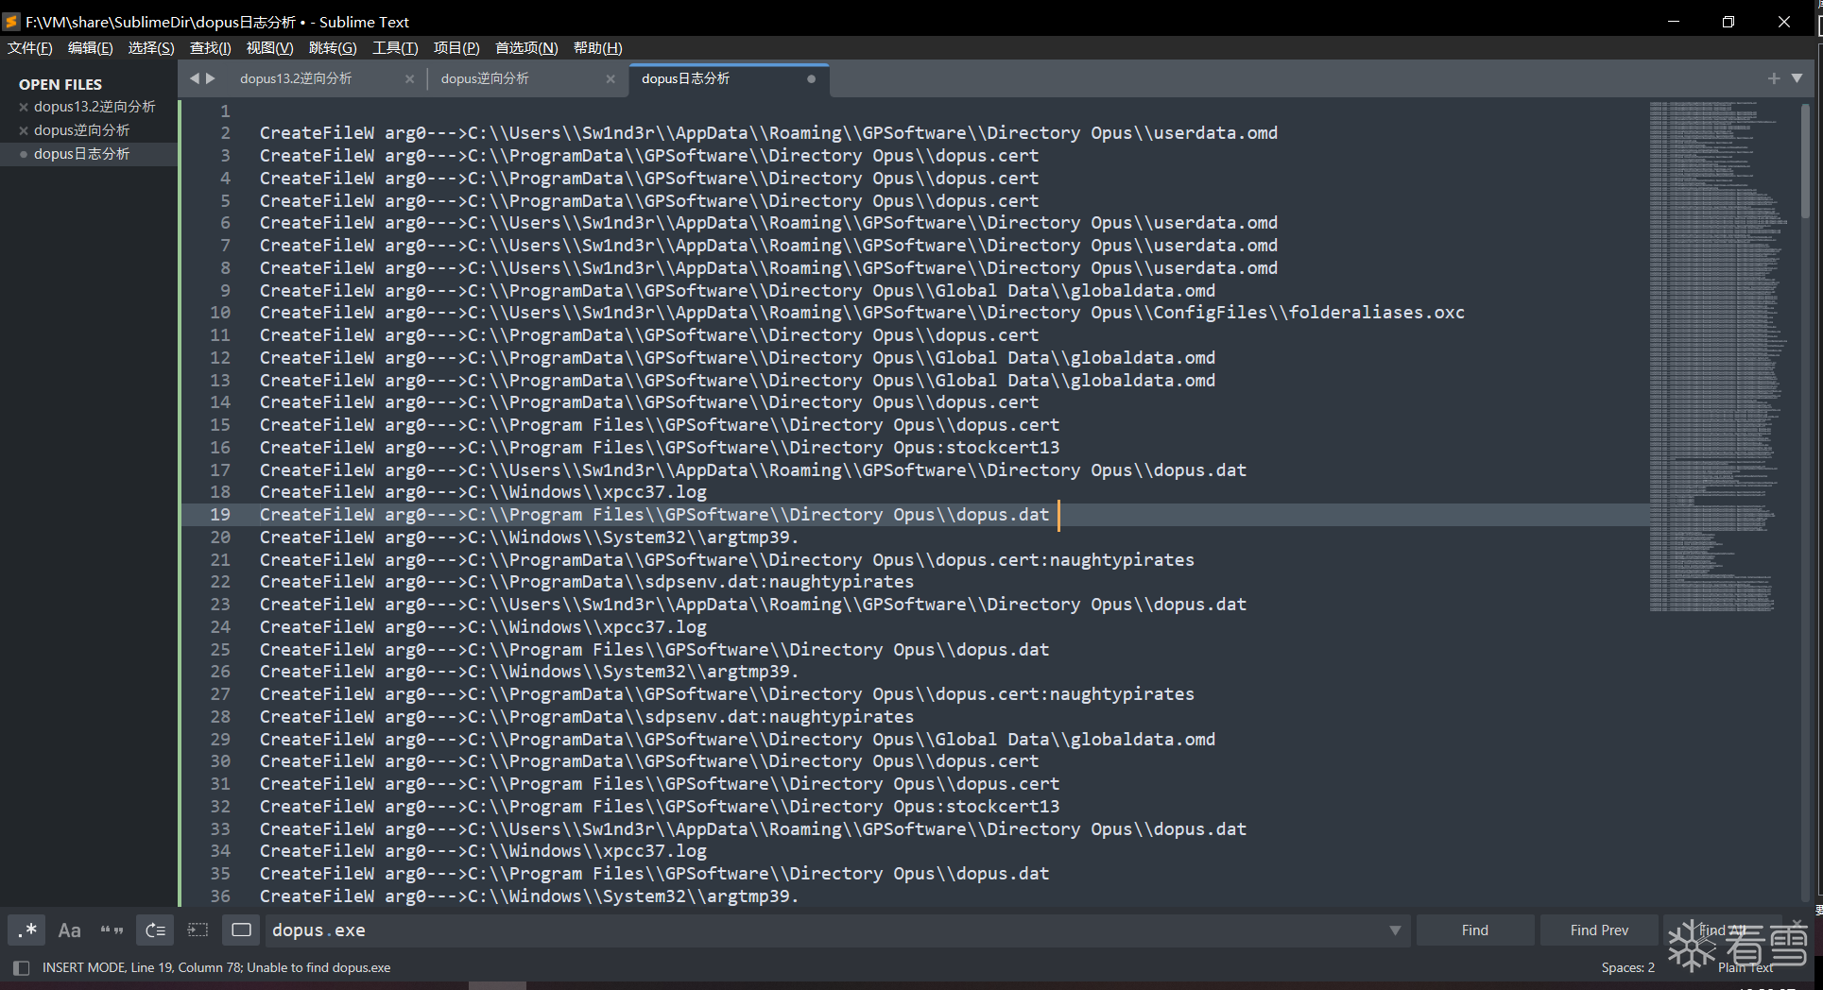
Task: Toggle whole word matching option
Action: [112, 930]
